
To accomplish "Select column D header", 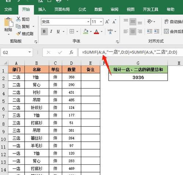I will pyautogui.click(x=71, y=63).
